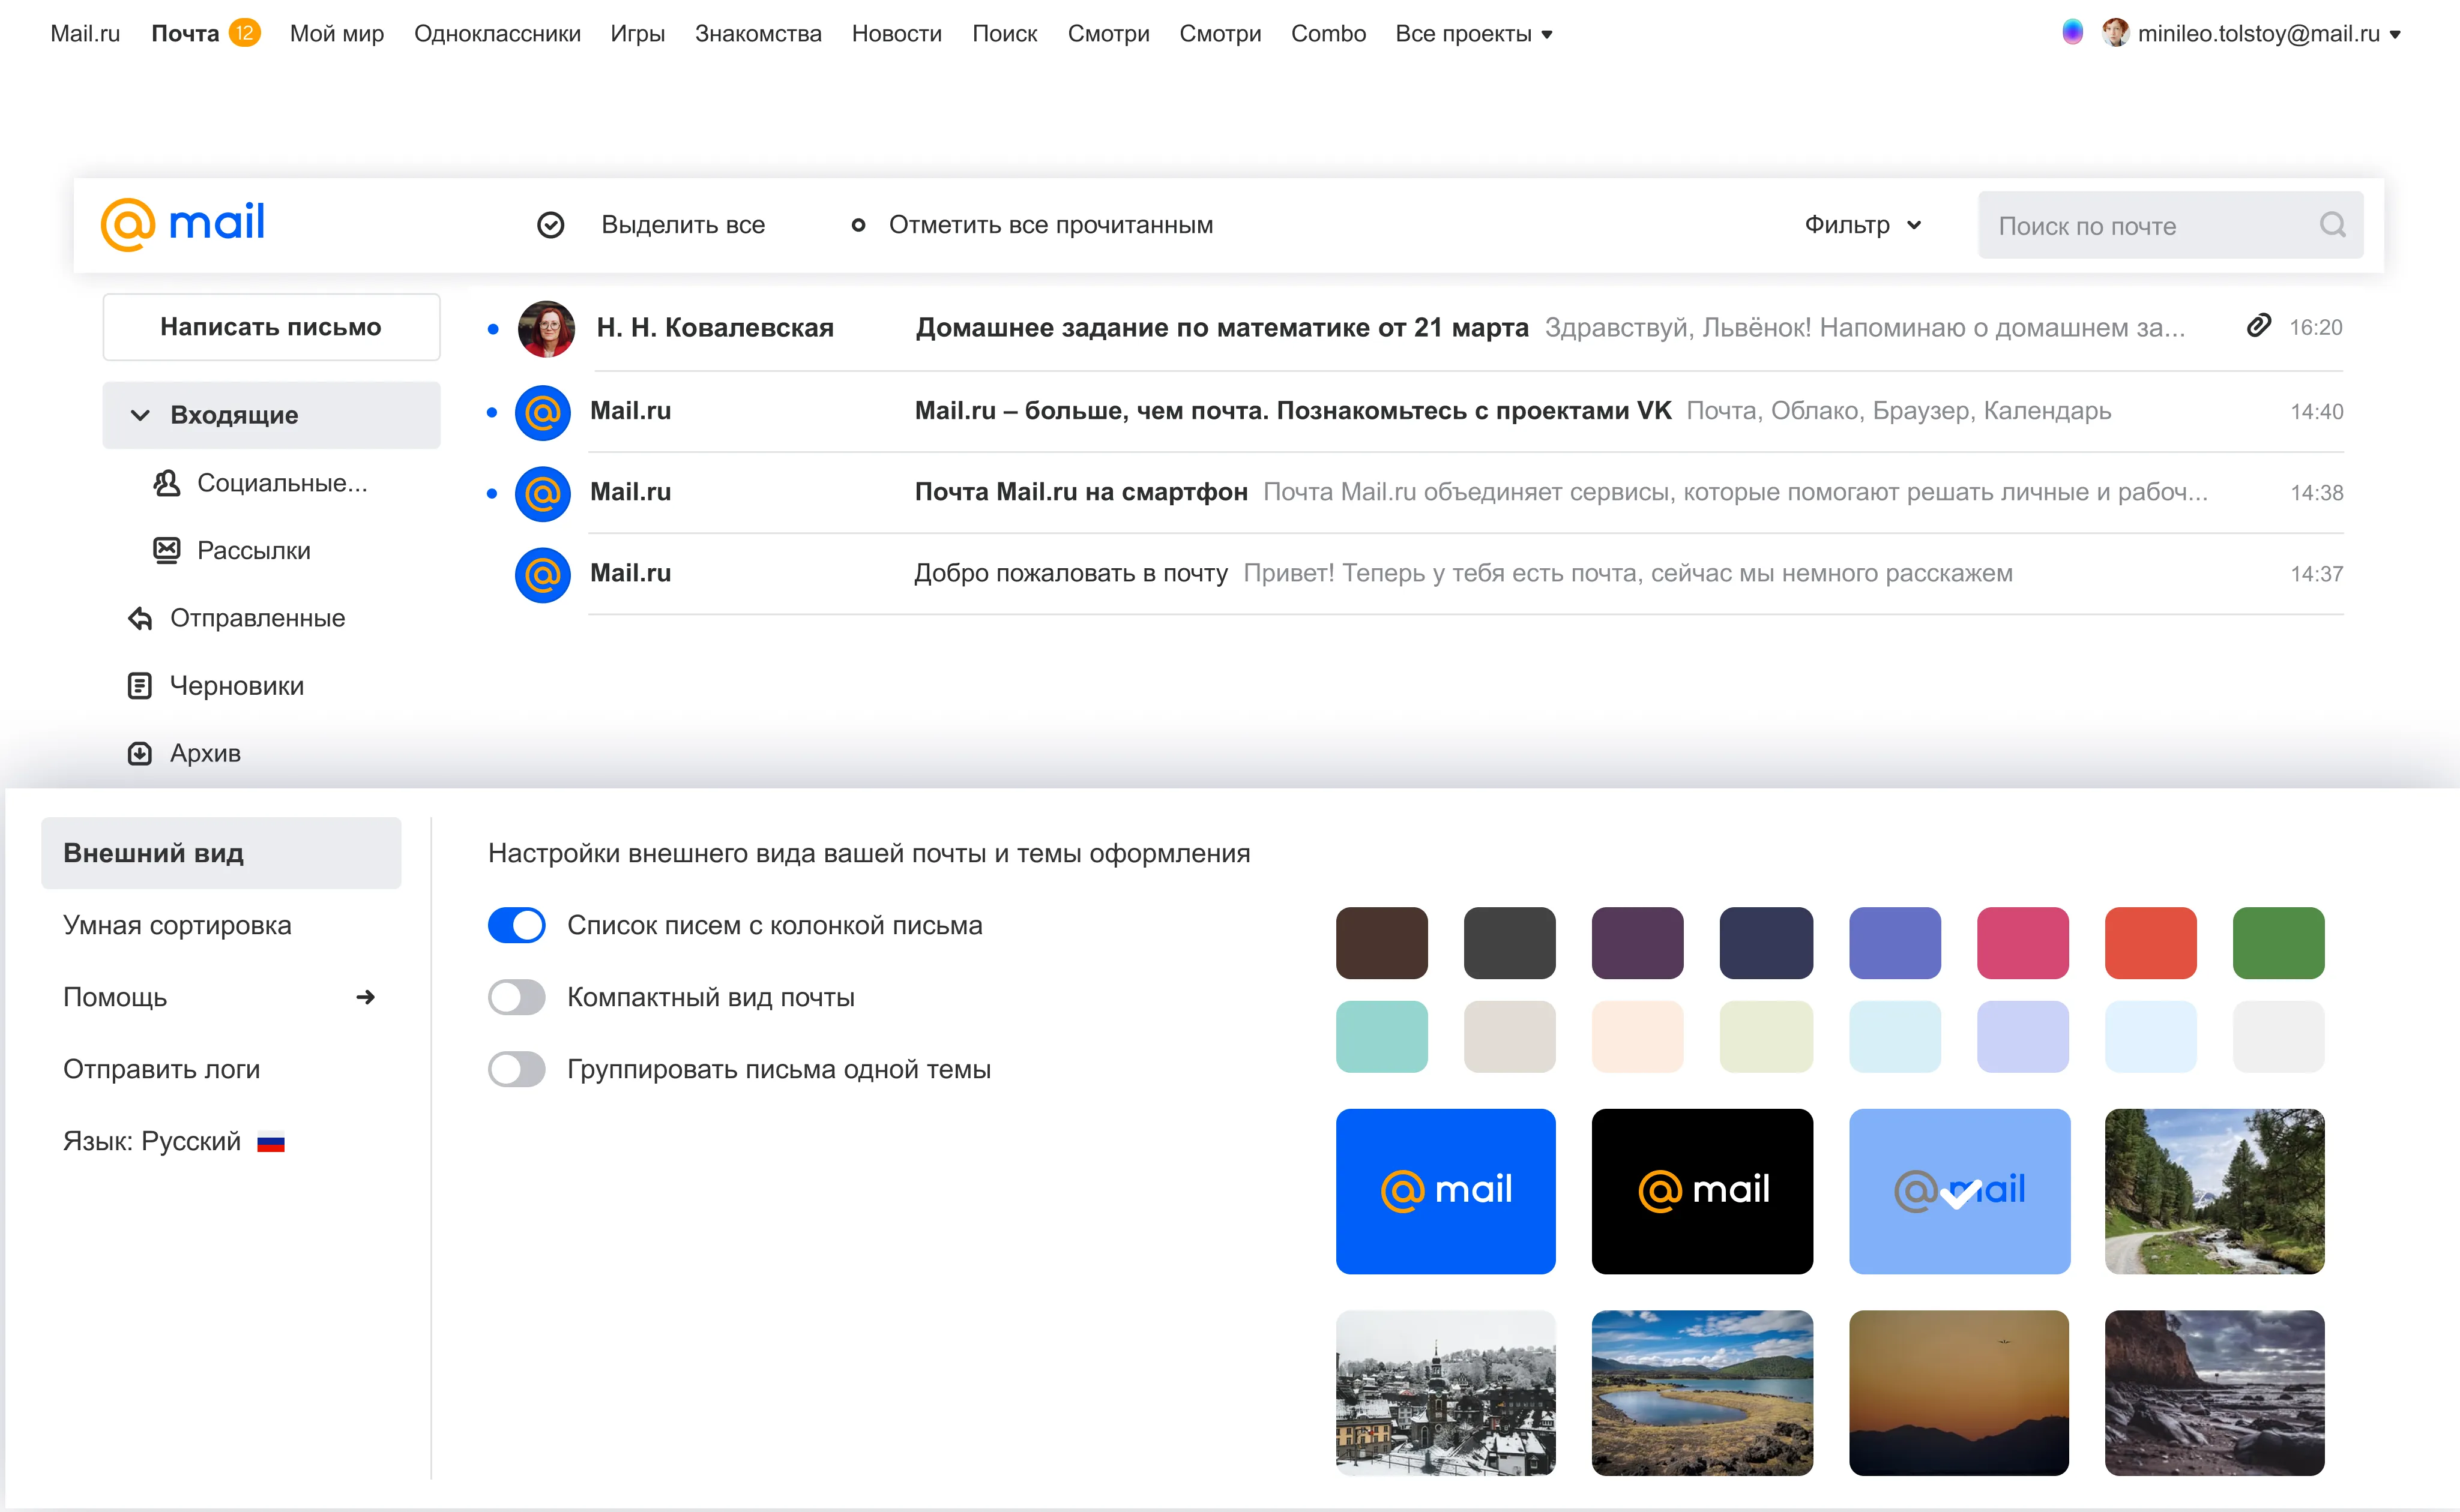Select the snowy town photo theme
The height and width of the screenshot is (1512, 2460).
point(1446,1393)
